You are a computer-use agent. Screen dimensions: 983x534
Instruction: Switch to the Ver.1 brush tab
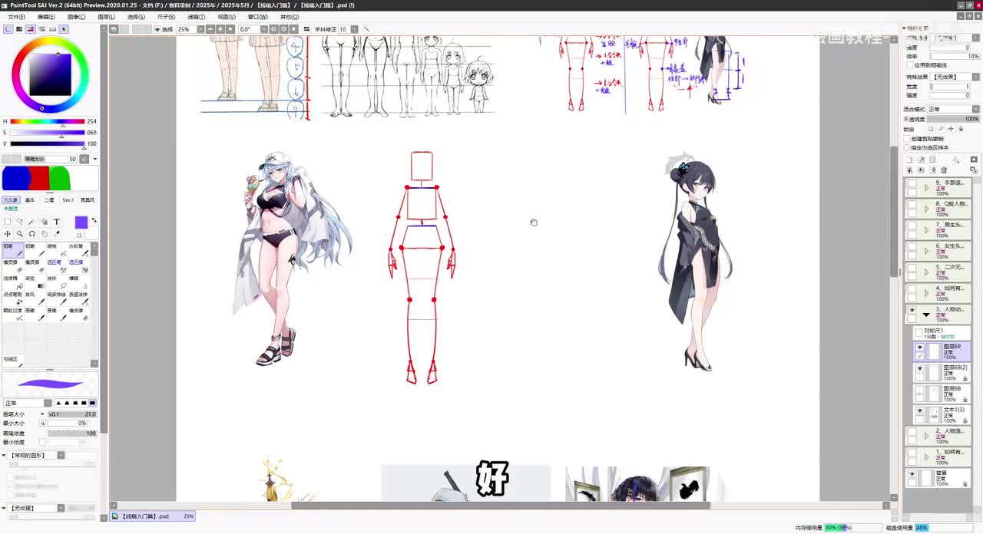pyautogui.click(x=68, y=200)
